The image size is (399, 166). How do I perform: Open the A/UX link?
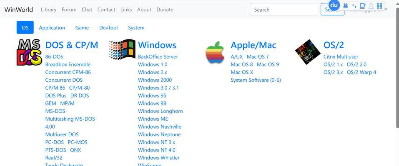tap(237, 57)
